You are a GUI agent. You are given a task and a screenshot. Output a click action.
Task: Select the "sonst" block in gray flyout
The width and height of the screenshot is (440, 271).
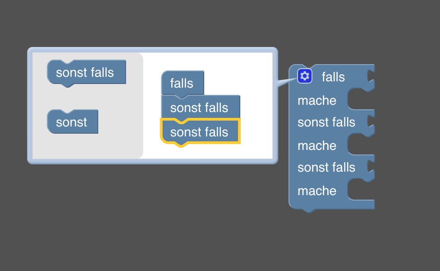[x=73, y=122]
